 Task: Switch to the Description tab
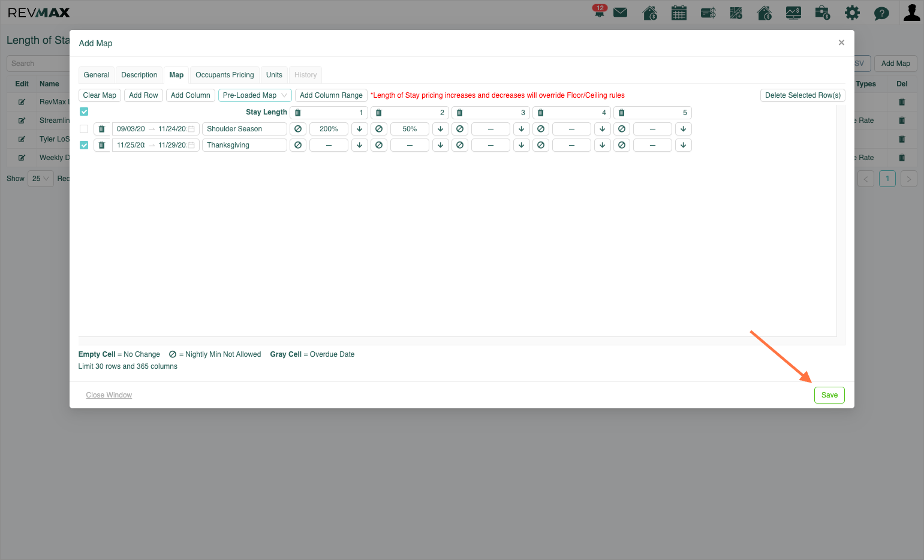pyautogui.click(x=139, y=75)
